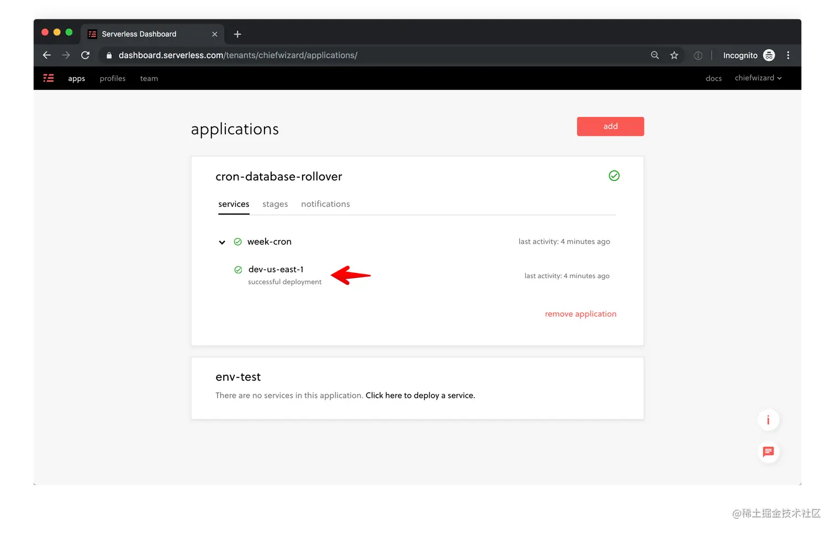
Task: Select the services tab
Action: point(234,204)
